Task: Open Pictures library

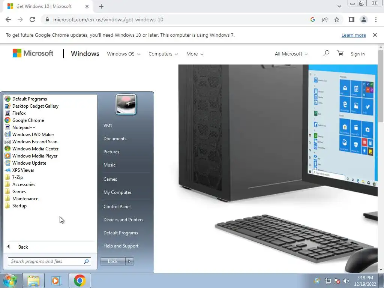Action: coord(111,152)
